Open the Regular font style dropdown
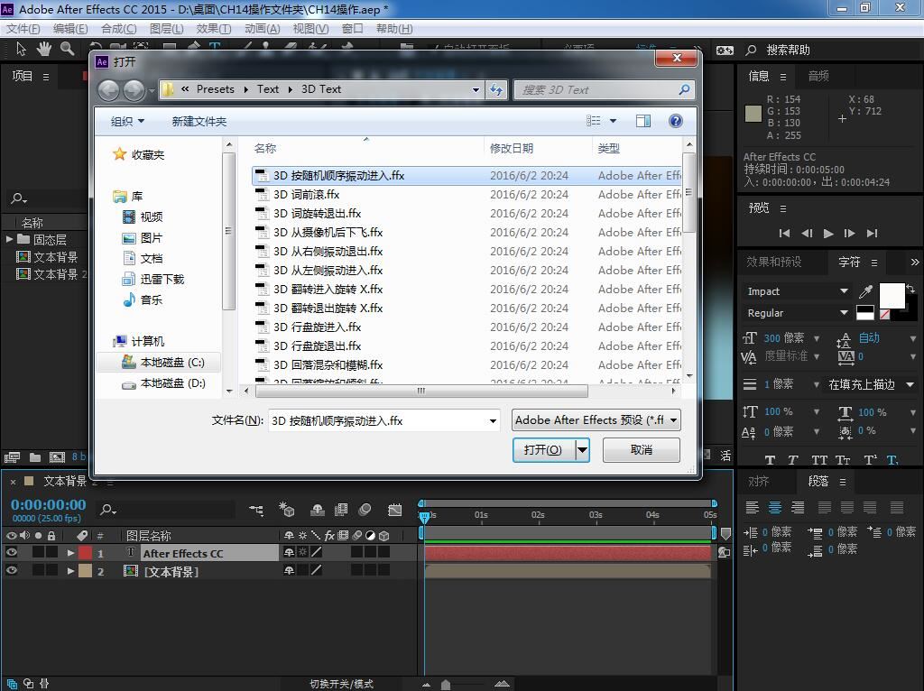This screenshot has height=691, width=924. click(844, 313)
